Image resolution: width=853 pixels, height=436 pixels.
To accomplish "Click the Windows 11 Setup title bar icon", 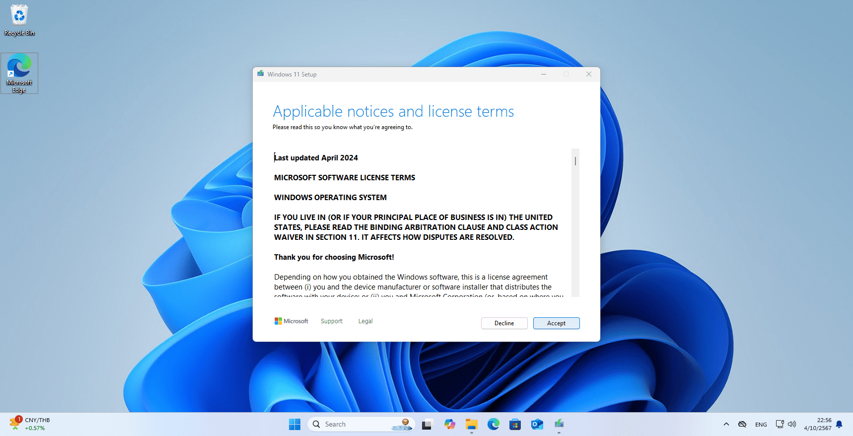I will (x=261, y=74).
